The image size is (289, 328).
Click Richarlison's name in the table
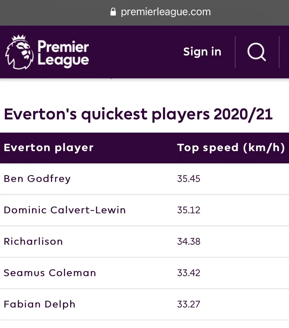coord(33,241)
